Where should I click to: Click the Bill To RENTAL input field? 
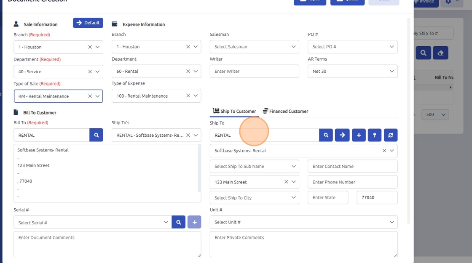pos(51,135)
